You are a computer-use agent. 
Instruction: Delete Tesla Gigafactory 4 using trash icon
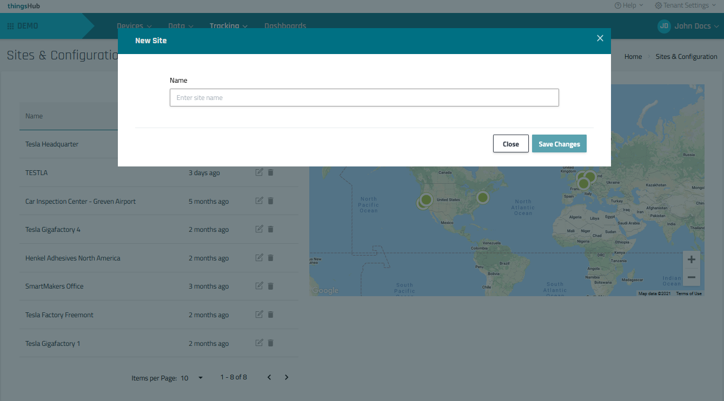coord(271,229)
